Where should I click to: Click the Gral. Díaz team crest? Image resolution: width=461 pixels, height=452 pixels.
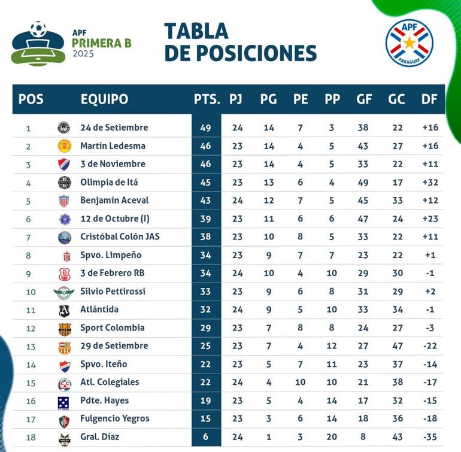pos(64,438)
